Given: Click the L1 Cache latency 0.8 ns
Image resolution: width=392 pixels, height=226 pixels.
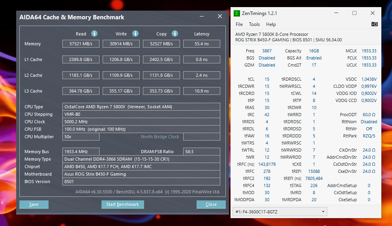Looking at the screenshot, I should point(201,59).
